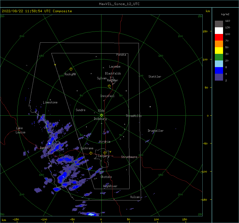Click the ThreeHills town label
Image resolution: width=239 pixels, height=223 pixels.
tap(134, 116)
